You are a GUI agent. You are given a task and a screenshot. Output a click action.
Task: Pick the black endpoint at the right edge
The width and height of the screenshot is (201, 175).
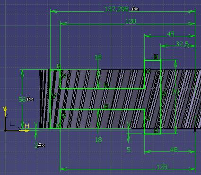[195, 130]
